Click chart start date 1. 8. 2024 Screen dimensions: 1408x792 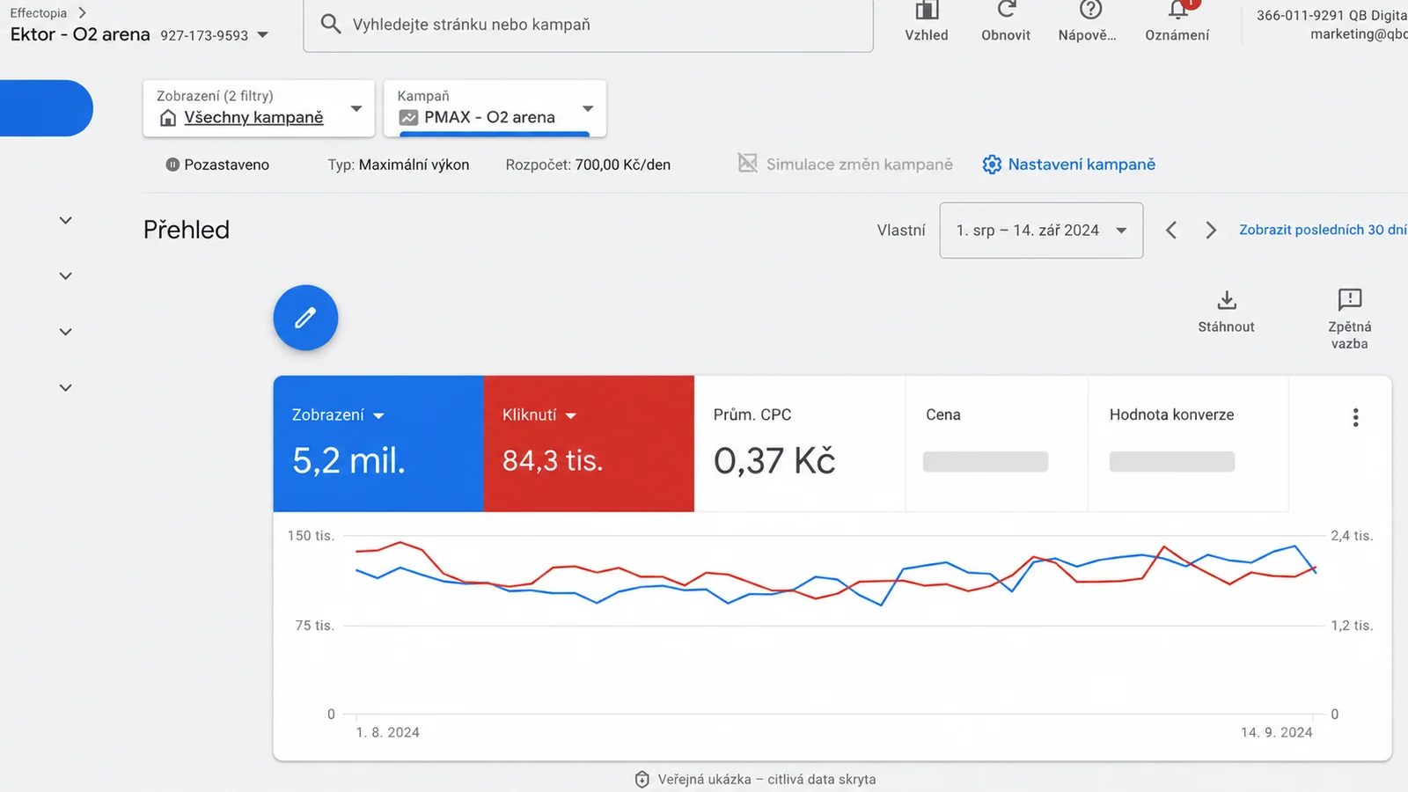(387, 732)
